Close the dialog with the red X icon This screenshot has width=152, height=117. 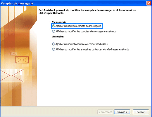(149, 3)
